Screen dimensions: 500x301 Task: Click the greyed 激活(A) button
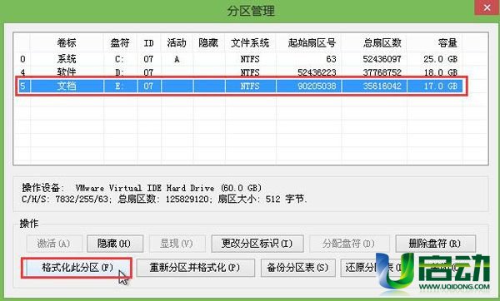click(54, 244)
